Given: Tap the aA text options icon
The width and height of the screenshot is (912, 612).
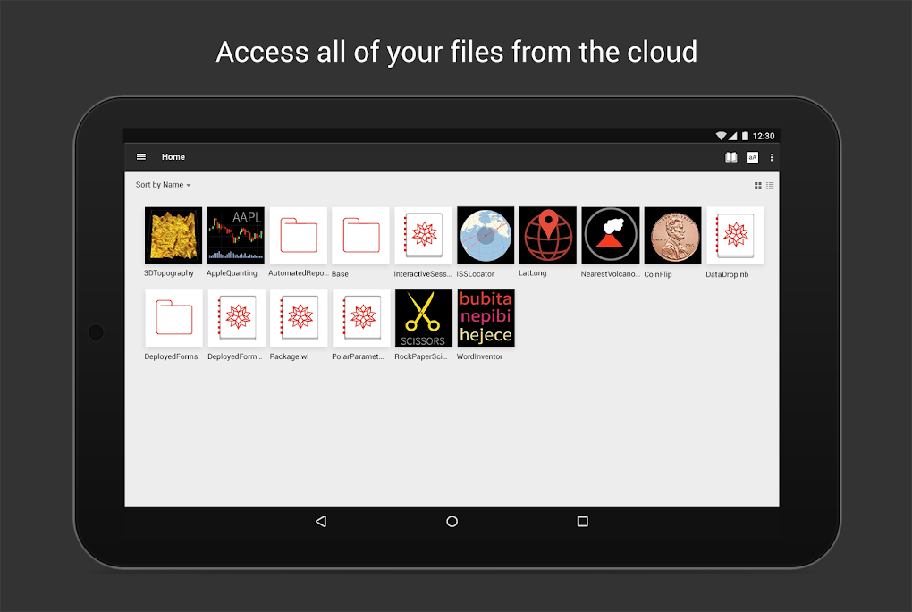Looking at the screenshot, I should click(x=750, y=156).
